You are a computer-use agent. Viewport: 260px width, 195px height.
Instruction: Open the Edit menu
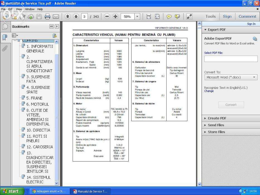coord(10,9)
